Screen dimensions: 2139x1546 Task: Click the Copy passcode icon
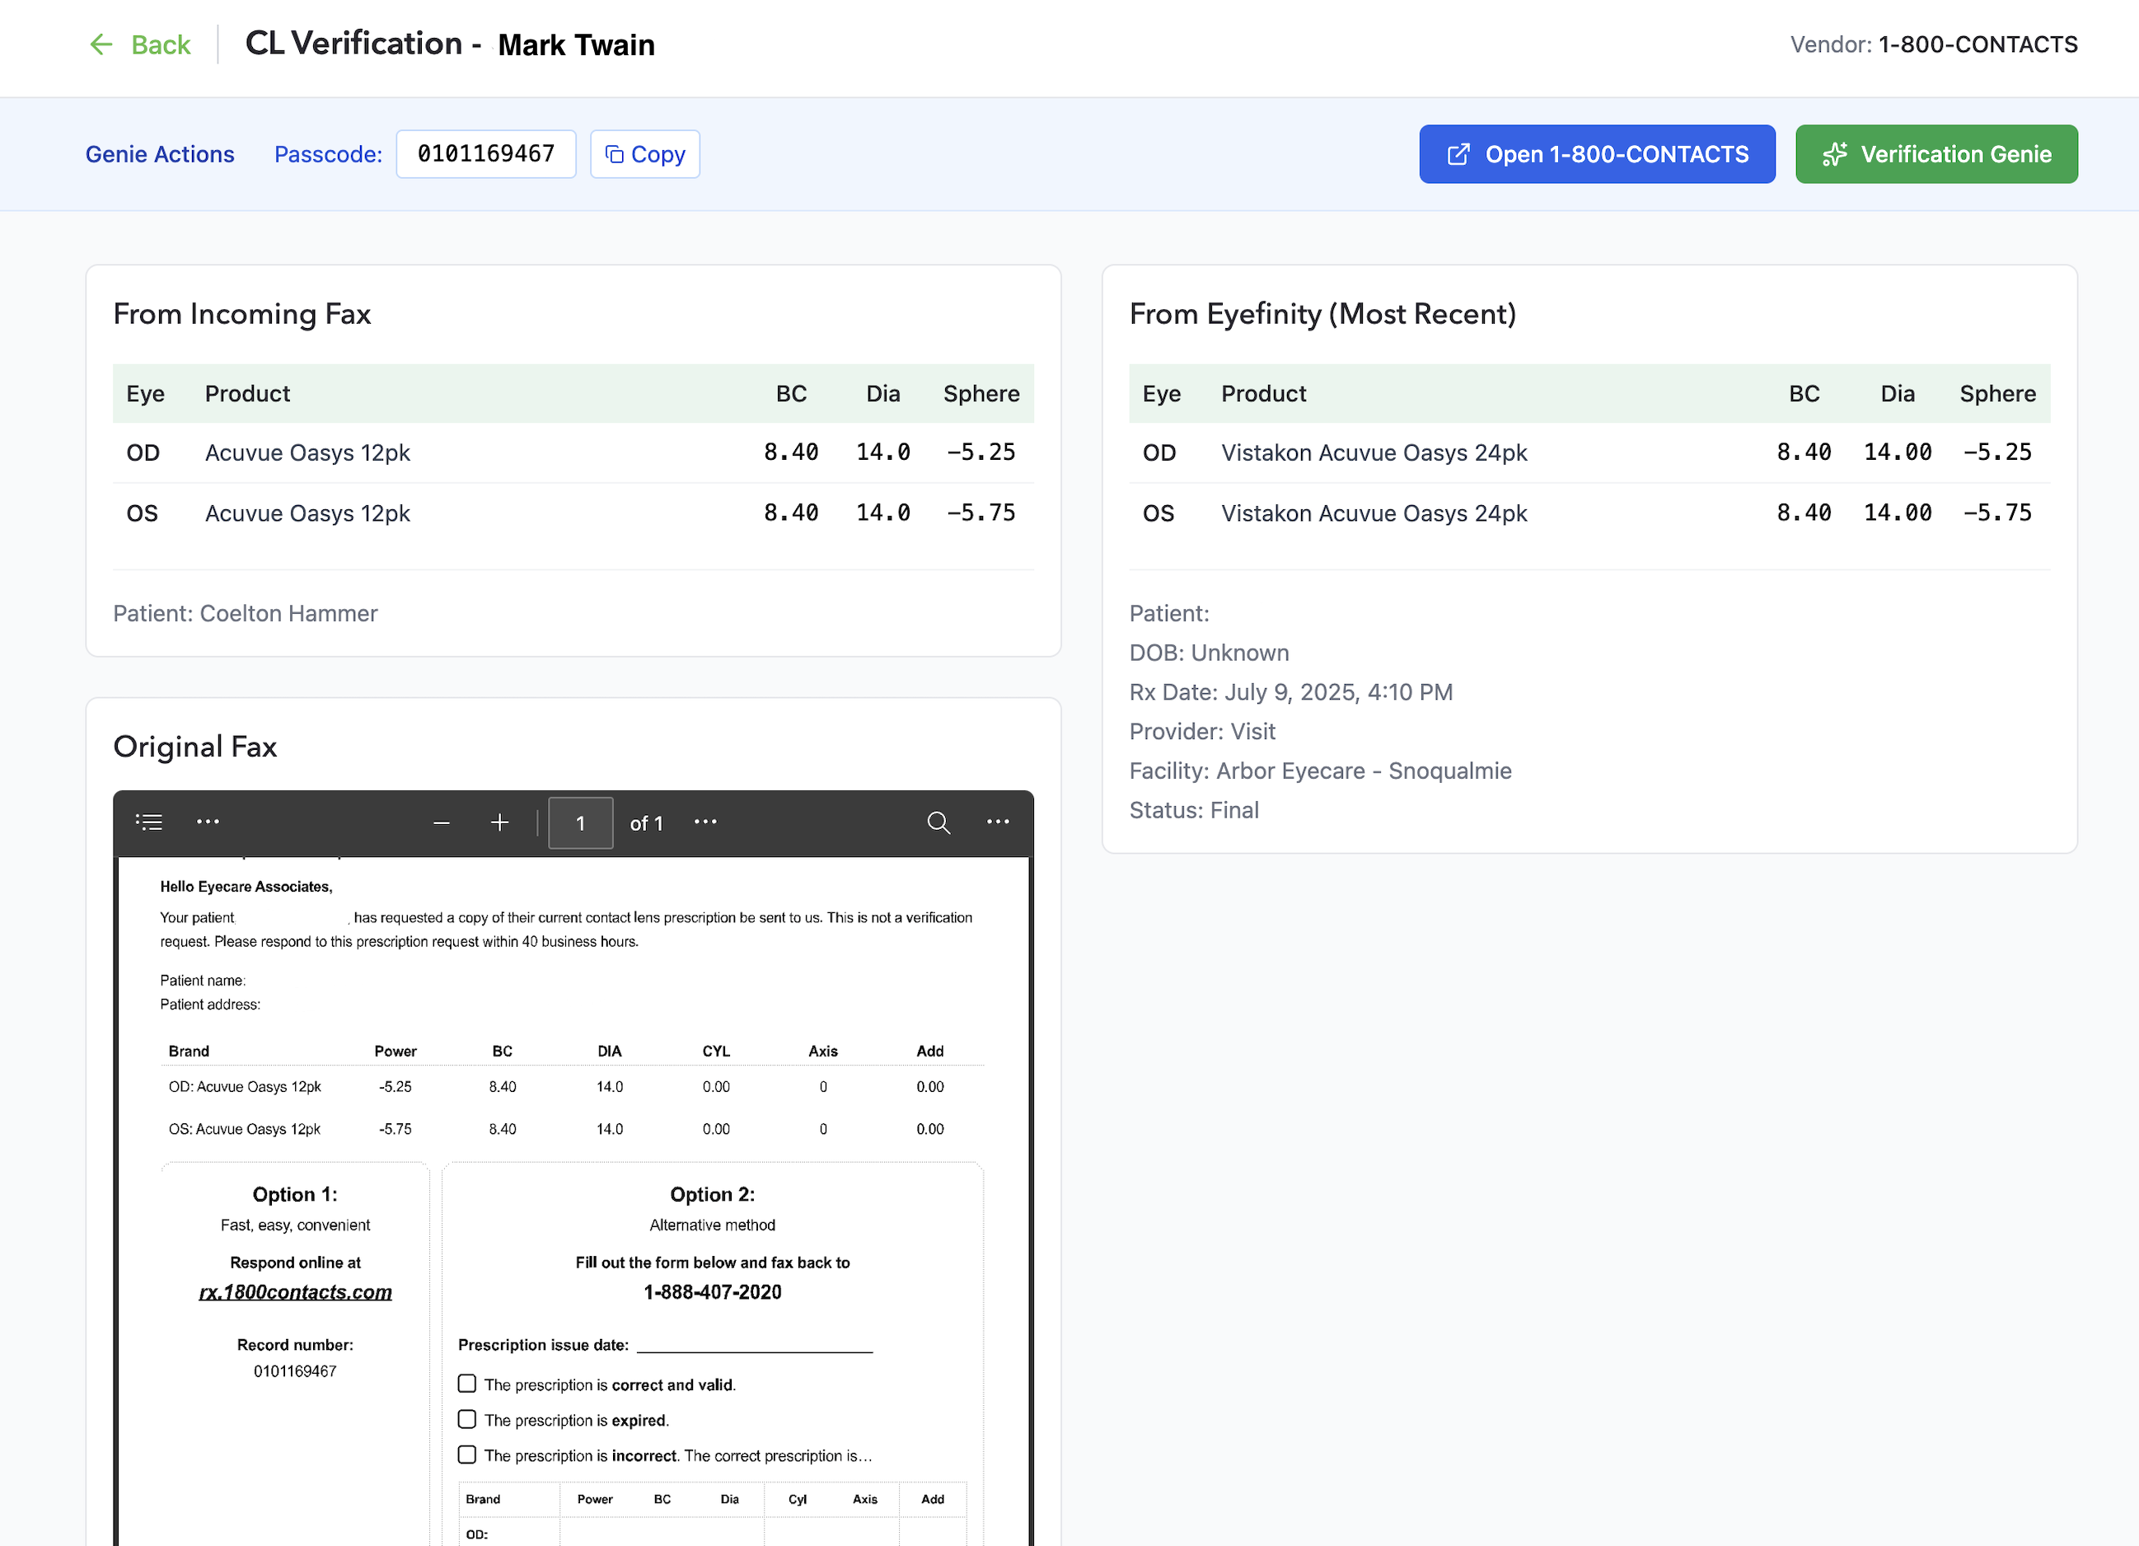click(614, 154)
